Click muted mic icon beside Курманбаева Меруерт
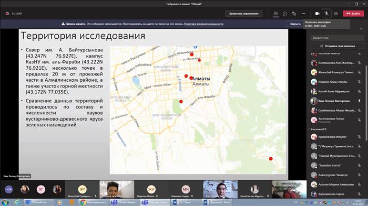Screen dimensions: 368x206 [x=359, y=137]
